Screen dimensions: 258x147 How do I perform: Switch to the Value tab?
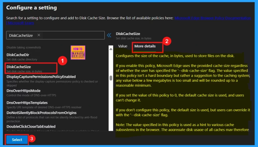click(123, 46)
